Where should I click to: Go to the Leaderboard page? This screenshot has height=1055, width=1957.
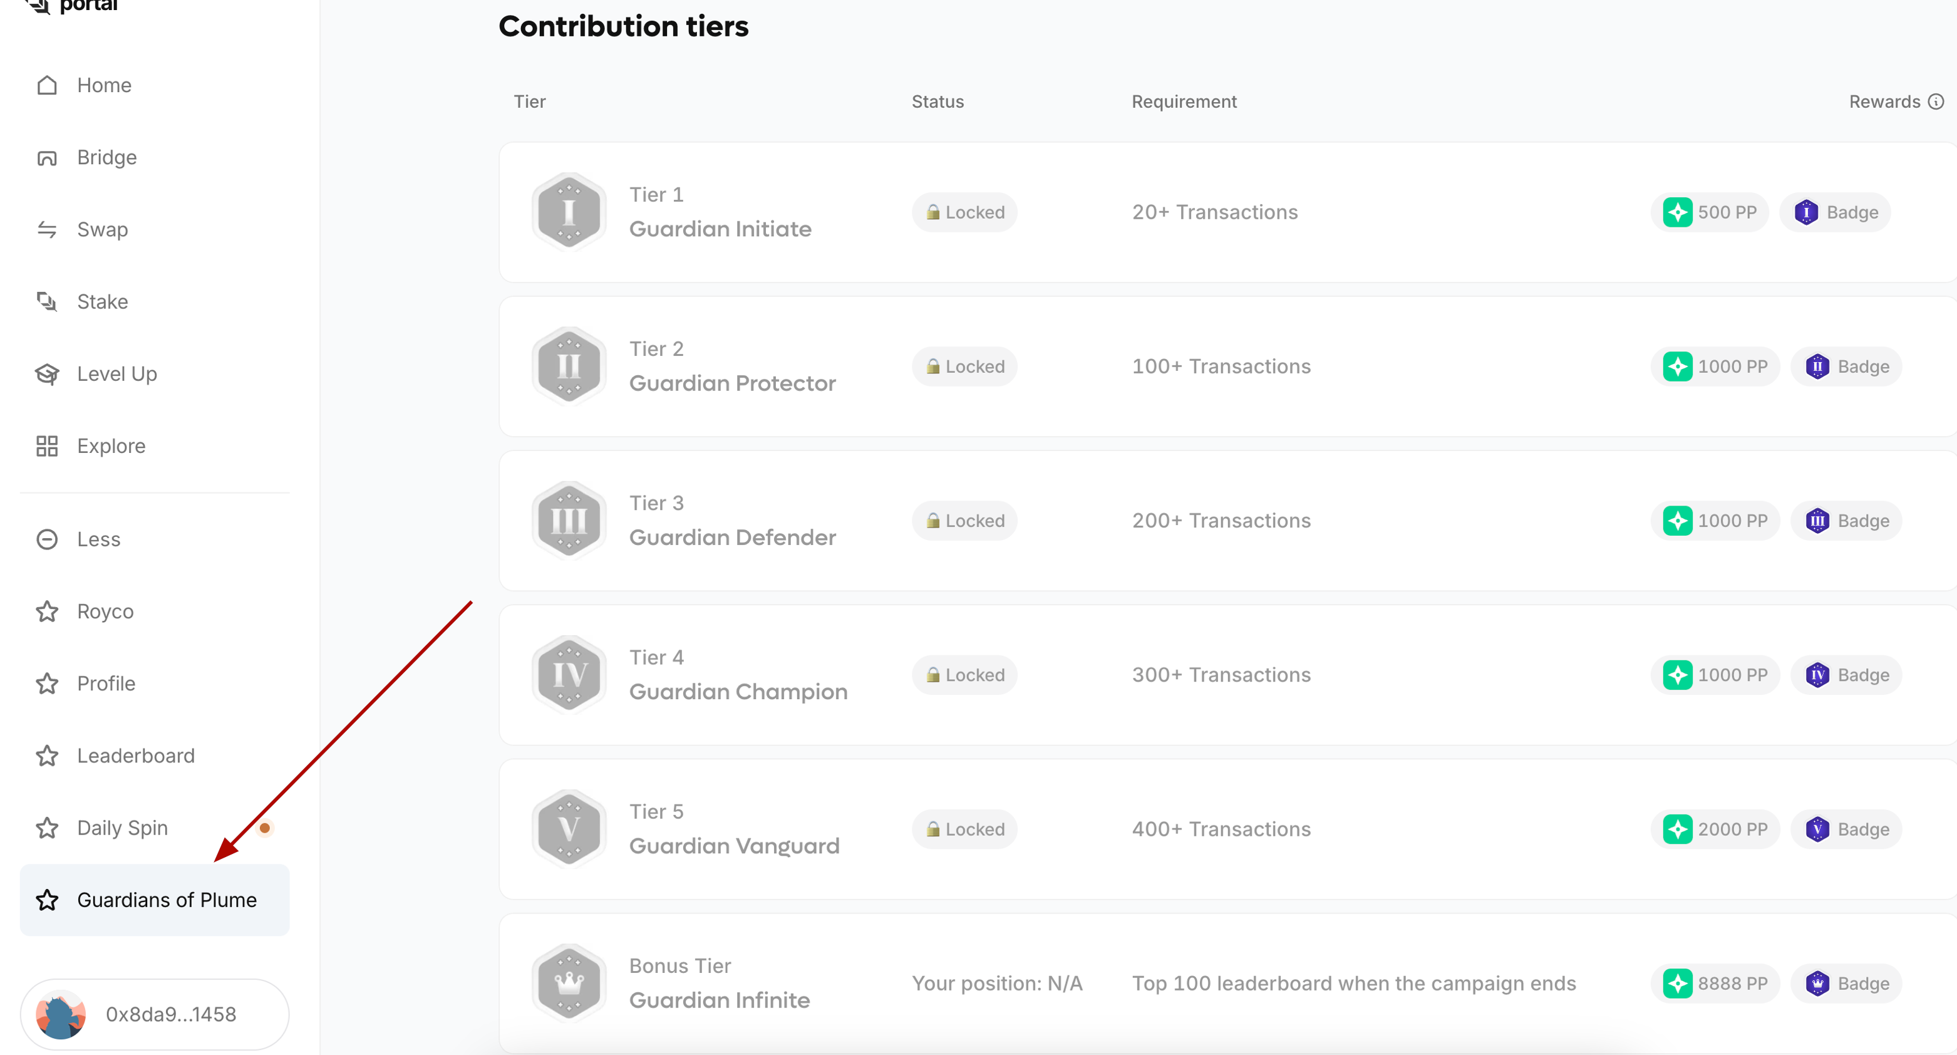pyautogui.click(x=135, y=756)
